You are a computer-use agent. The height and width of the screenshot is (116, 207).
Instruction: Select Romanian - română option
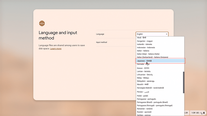(160, 109)
